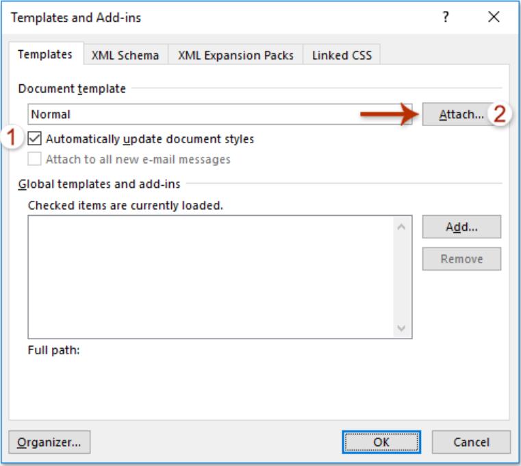Open the Organizer dialog

pos(49,442)
